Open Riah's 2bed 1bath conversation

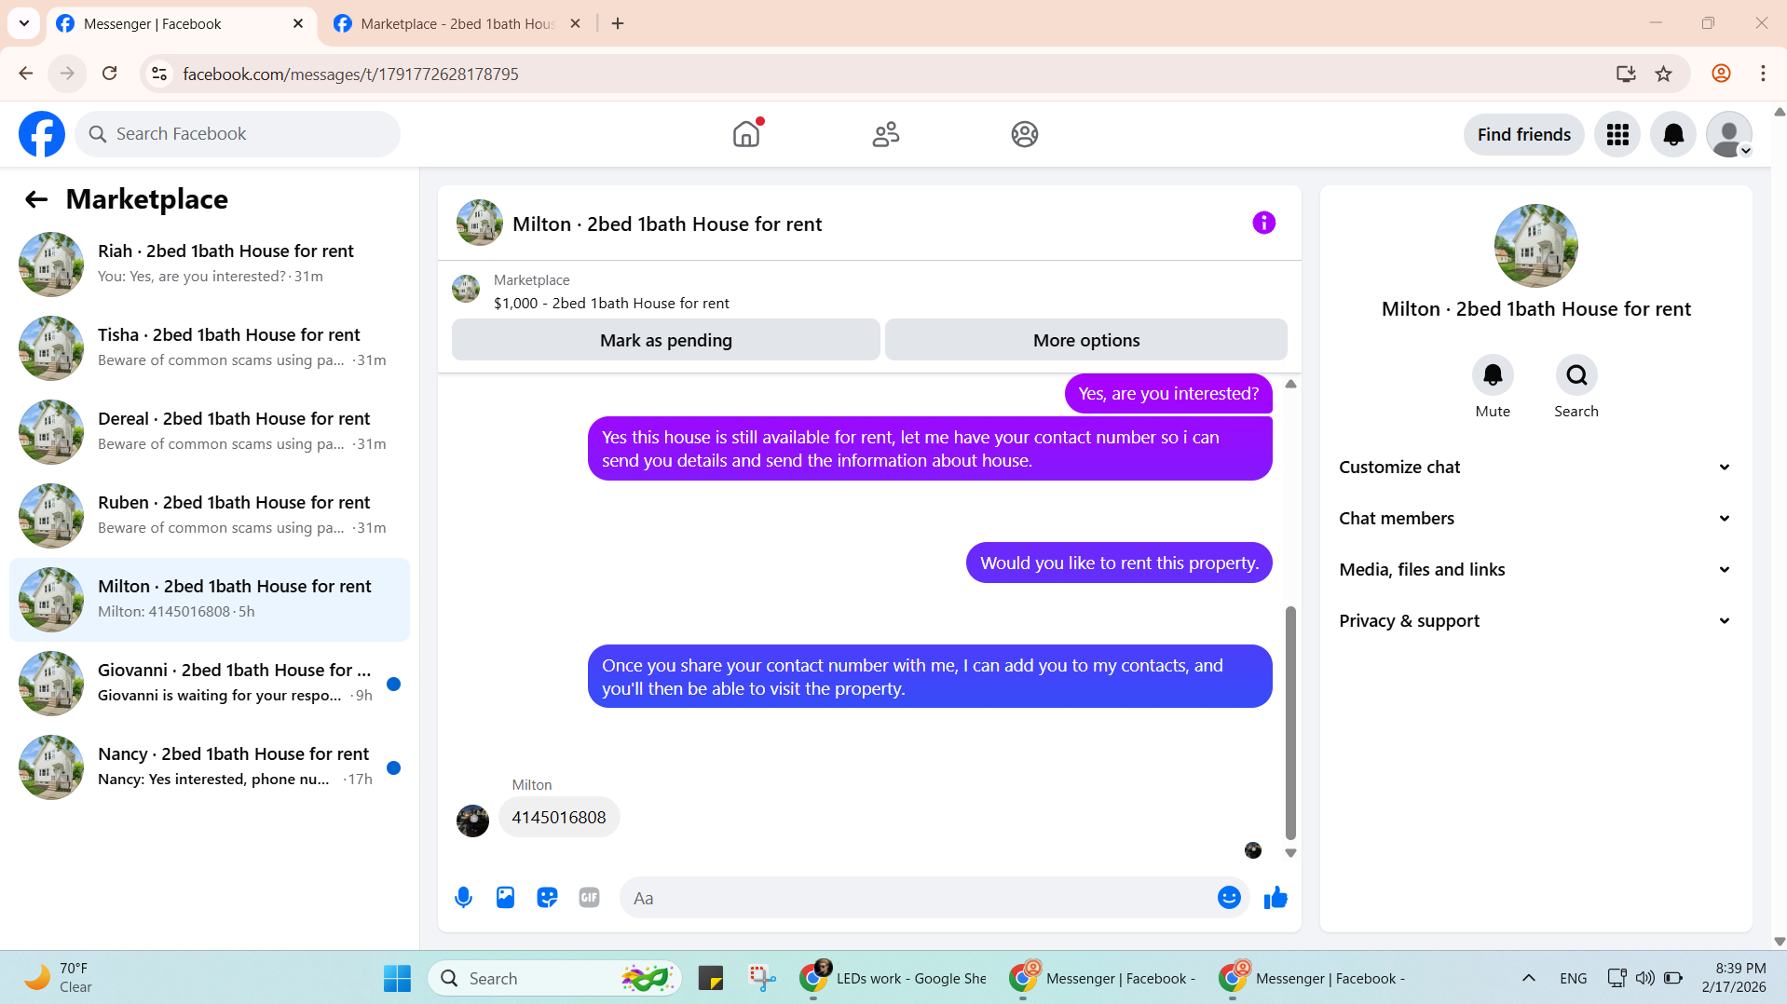(210, 265)
